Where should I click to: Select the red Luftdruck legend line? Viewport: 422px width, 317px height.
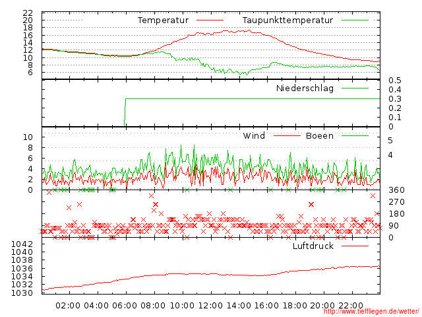click(355, 246)
